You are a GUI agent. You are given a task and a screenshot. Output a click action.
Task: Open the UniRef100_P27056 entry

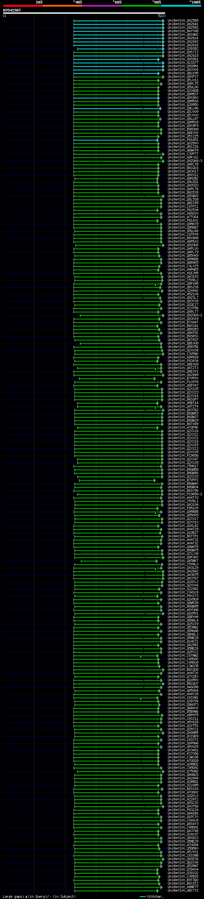click(183, 754)
